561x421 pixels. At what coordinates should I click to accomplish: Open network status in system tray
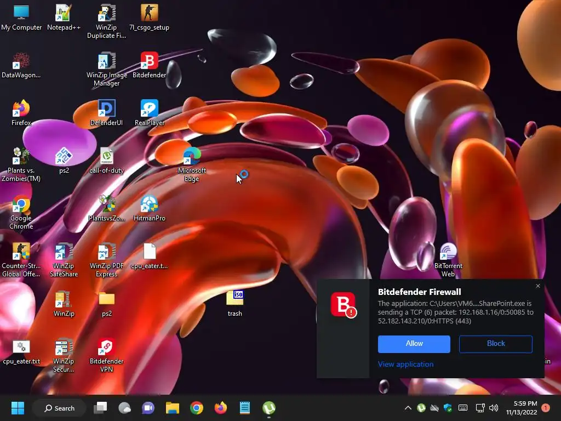click(480, 408)
